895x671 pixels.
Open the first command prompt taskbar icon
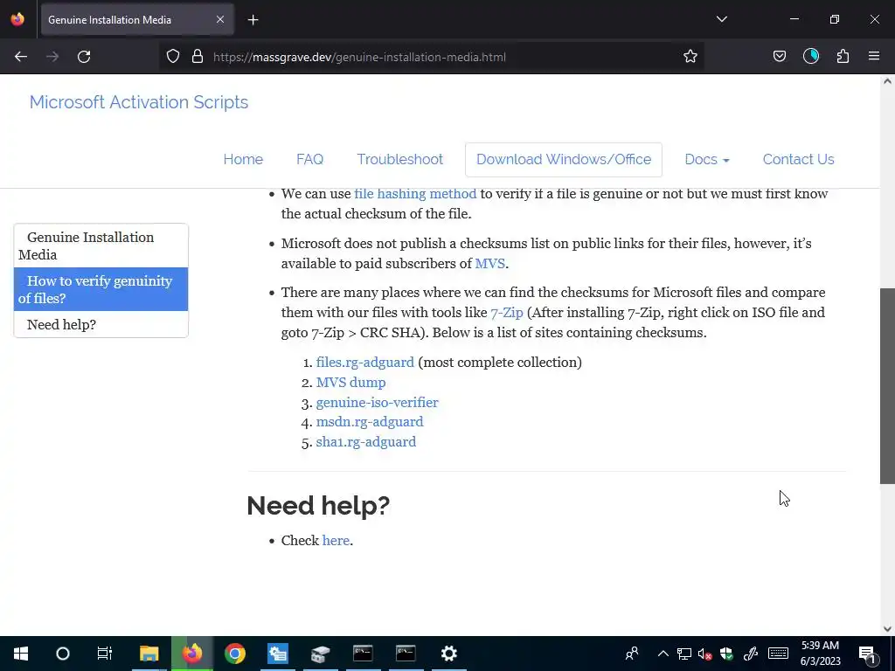coord(363,654)
